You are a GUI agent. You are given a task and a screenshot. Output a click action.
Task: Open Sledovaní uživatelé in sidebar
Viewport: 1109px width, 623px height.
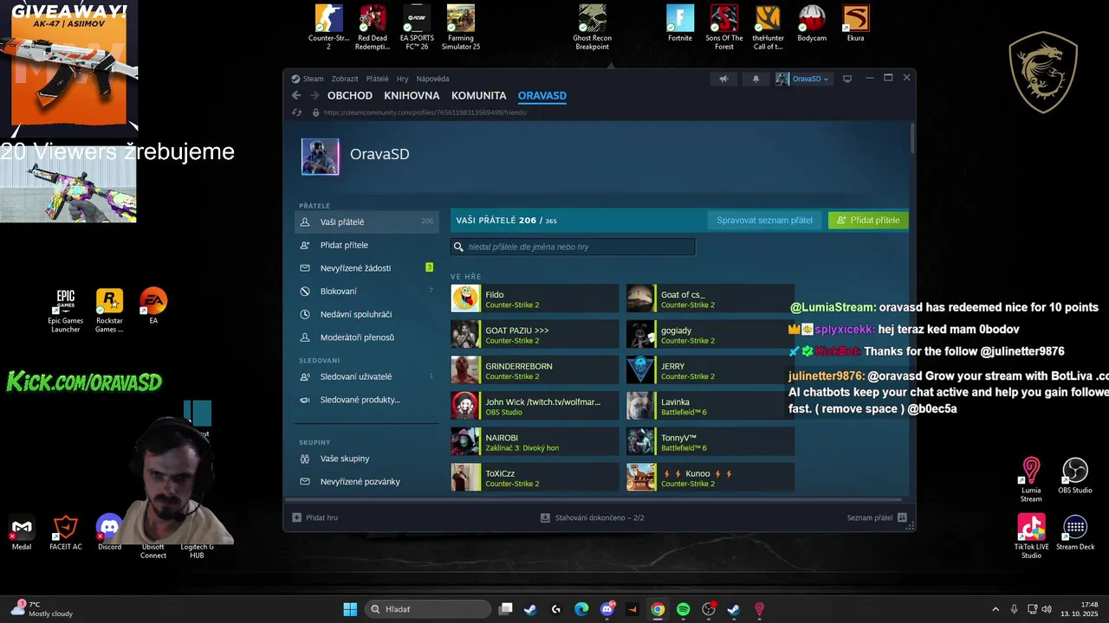click(x=366, y=376)
